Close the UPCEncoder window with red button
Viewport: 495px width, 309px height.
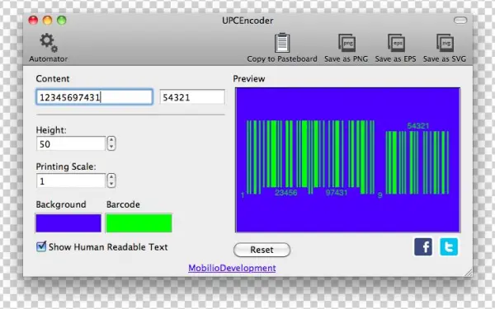33,21
